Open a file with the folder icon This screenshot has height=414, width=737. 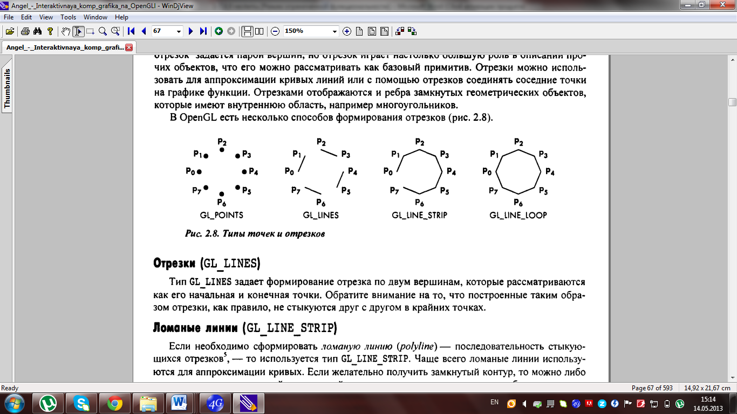[10, 31]
